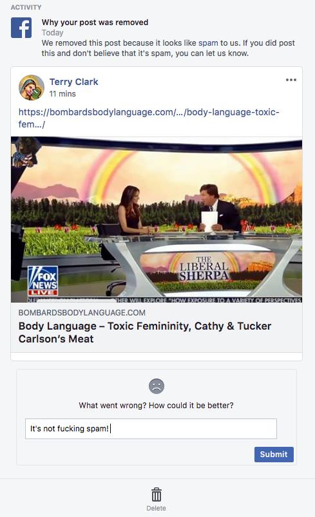This screenshot has height=517, width=315.
Task: Click the 'Why your post was removed' heading
Action: pyautogui.click(x=95, y=22)
